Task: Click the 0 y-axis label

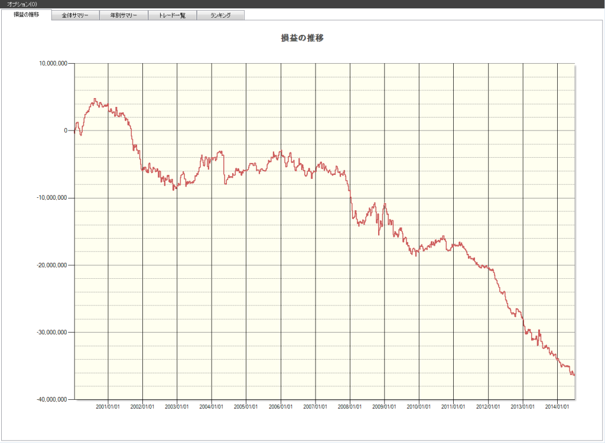Action: [66, 131]
